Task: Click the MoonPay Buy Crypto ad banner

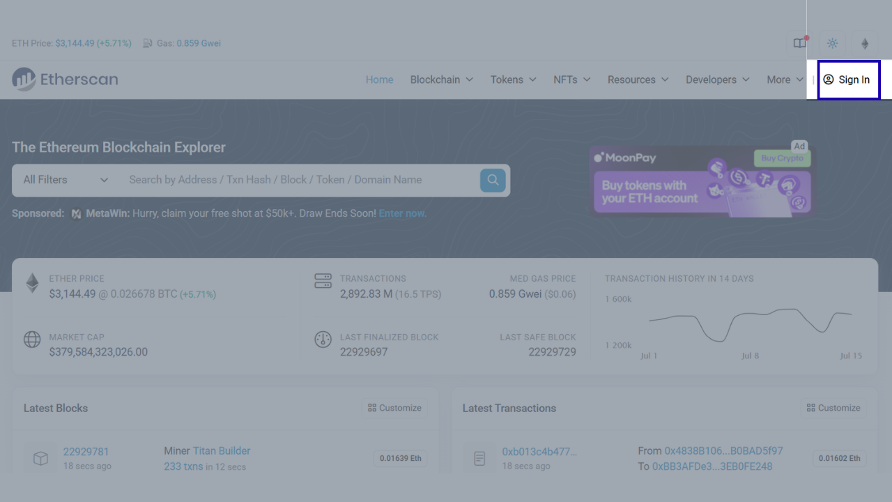Action: coord(700,181)
